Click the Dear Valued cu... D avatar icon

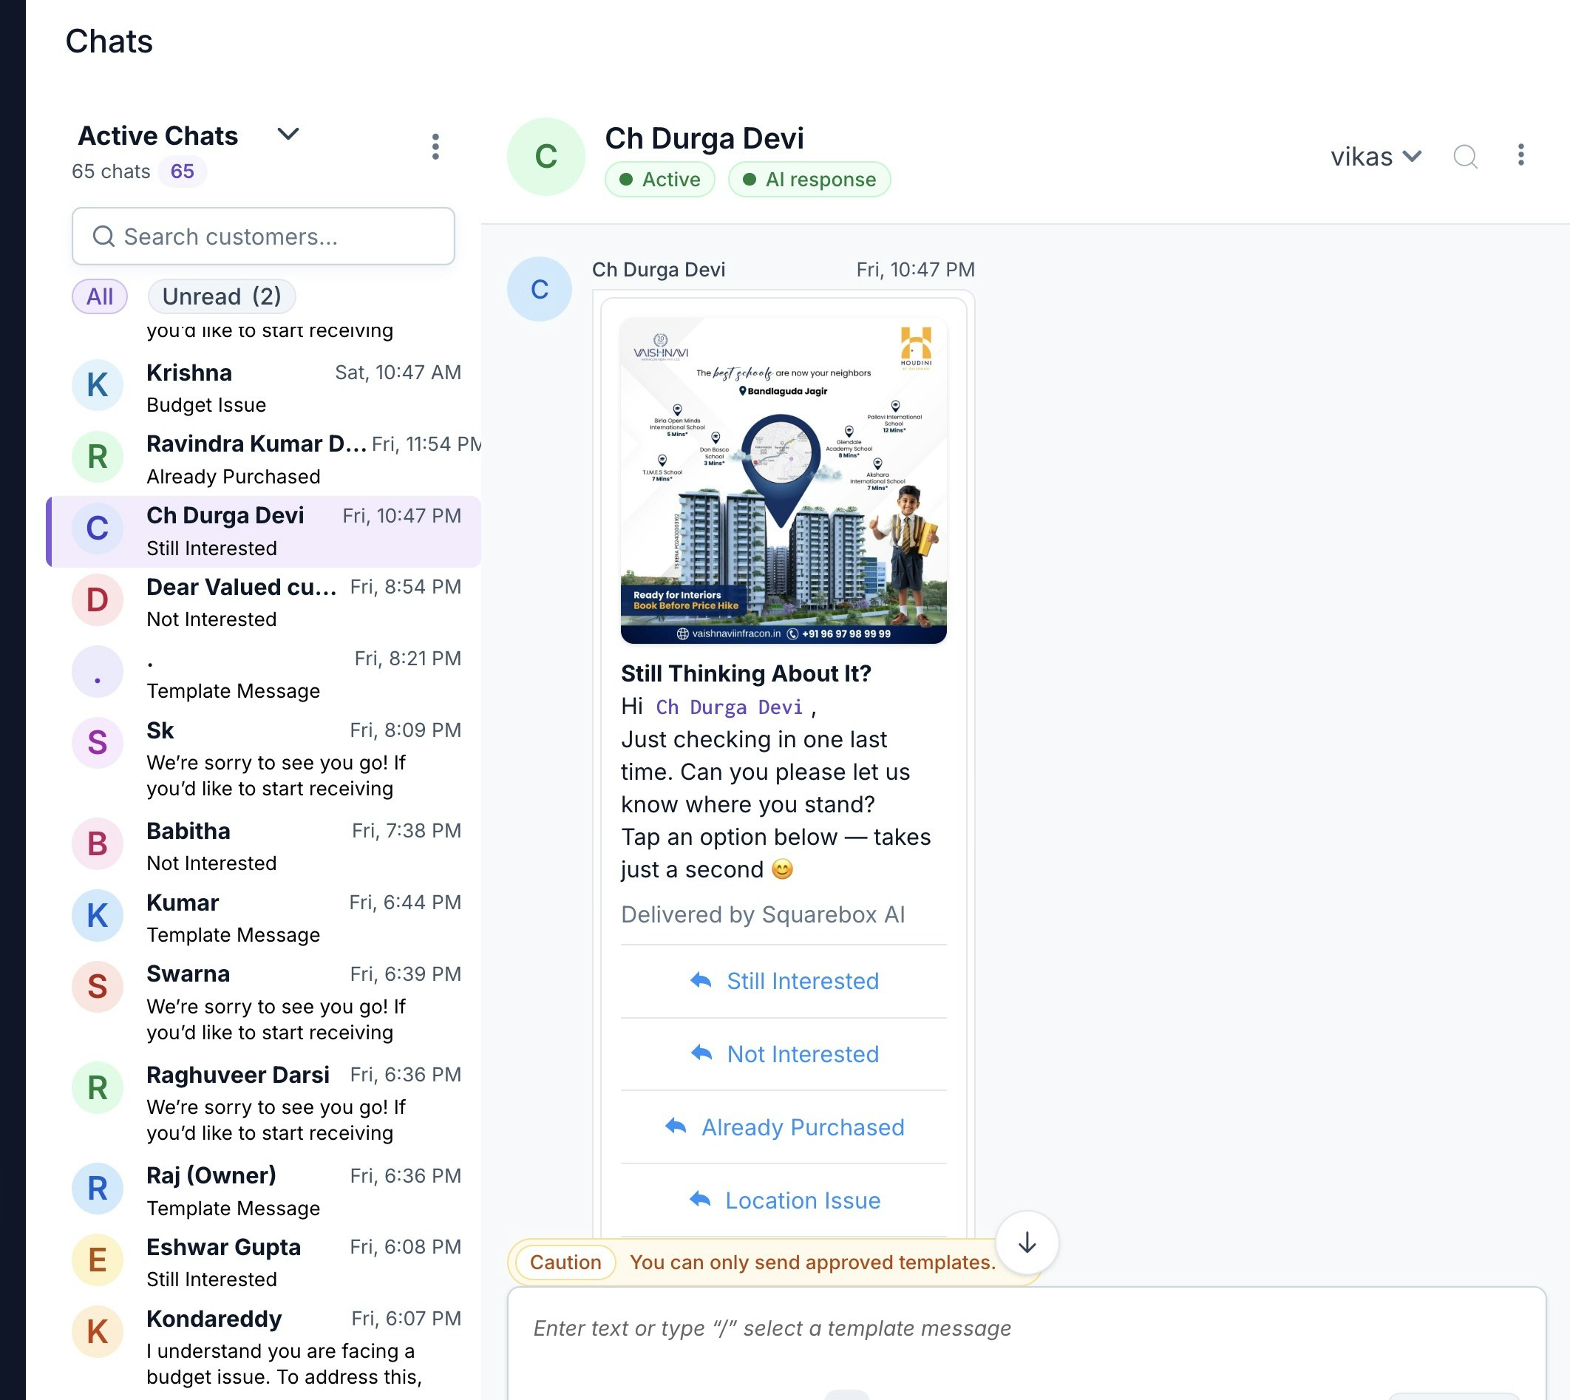pos(98,600)
